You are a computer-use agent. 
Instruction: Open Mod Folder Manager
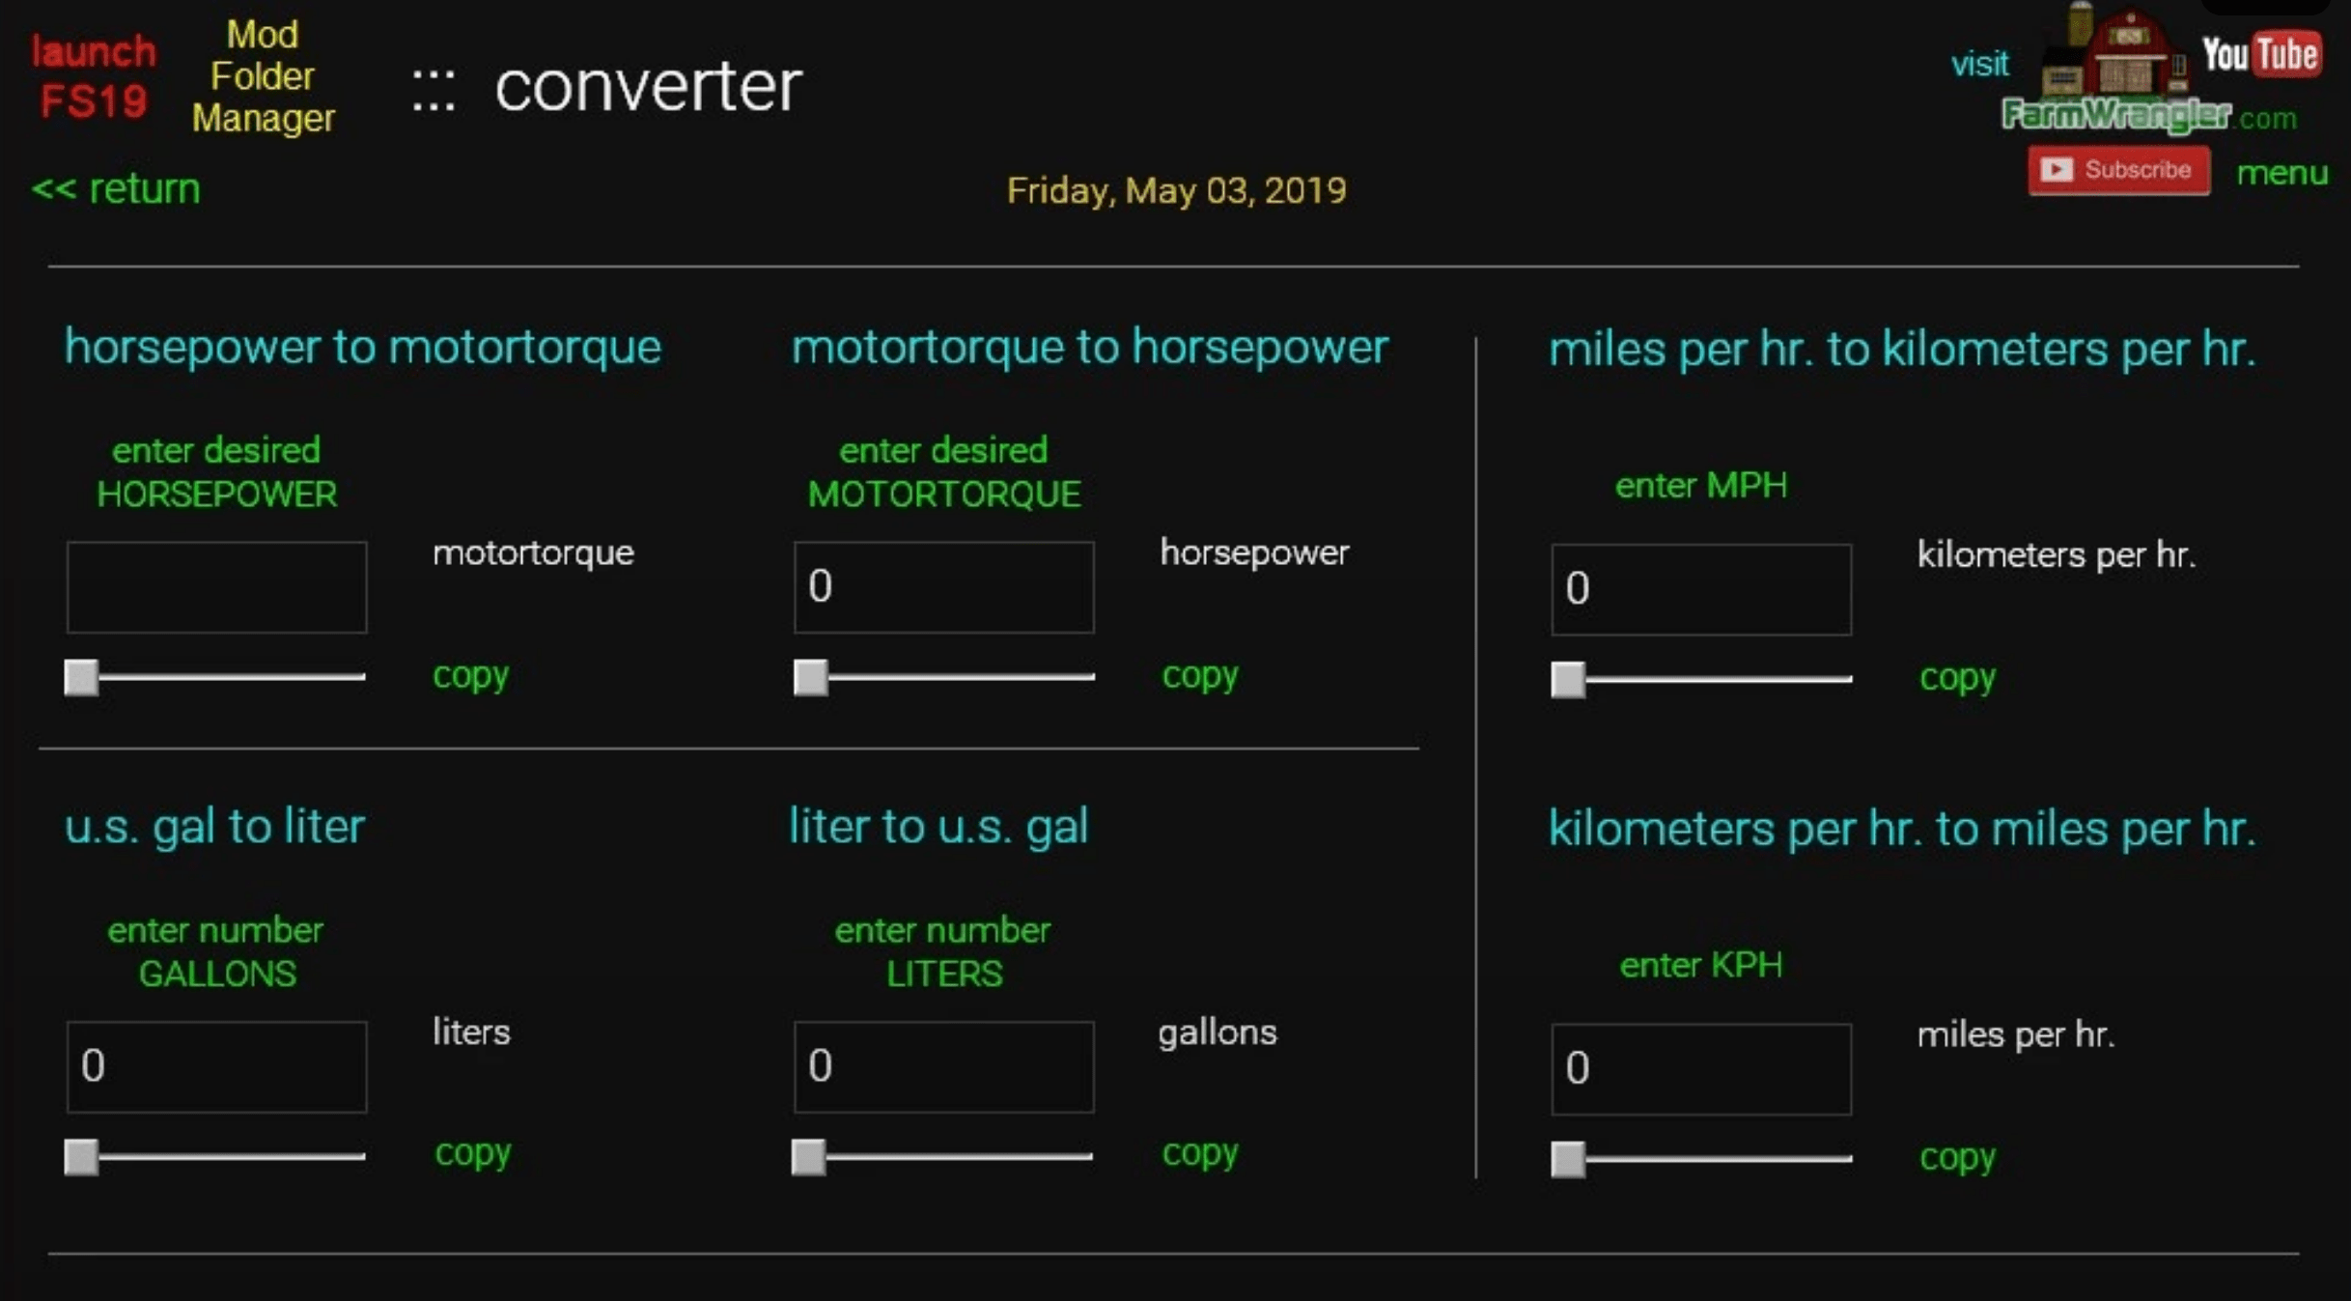263,76
